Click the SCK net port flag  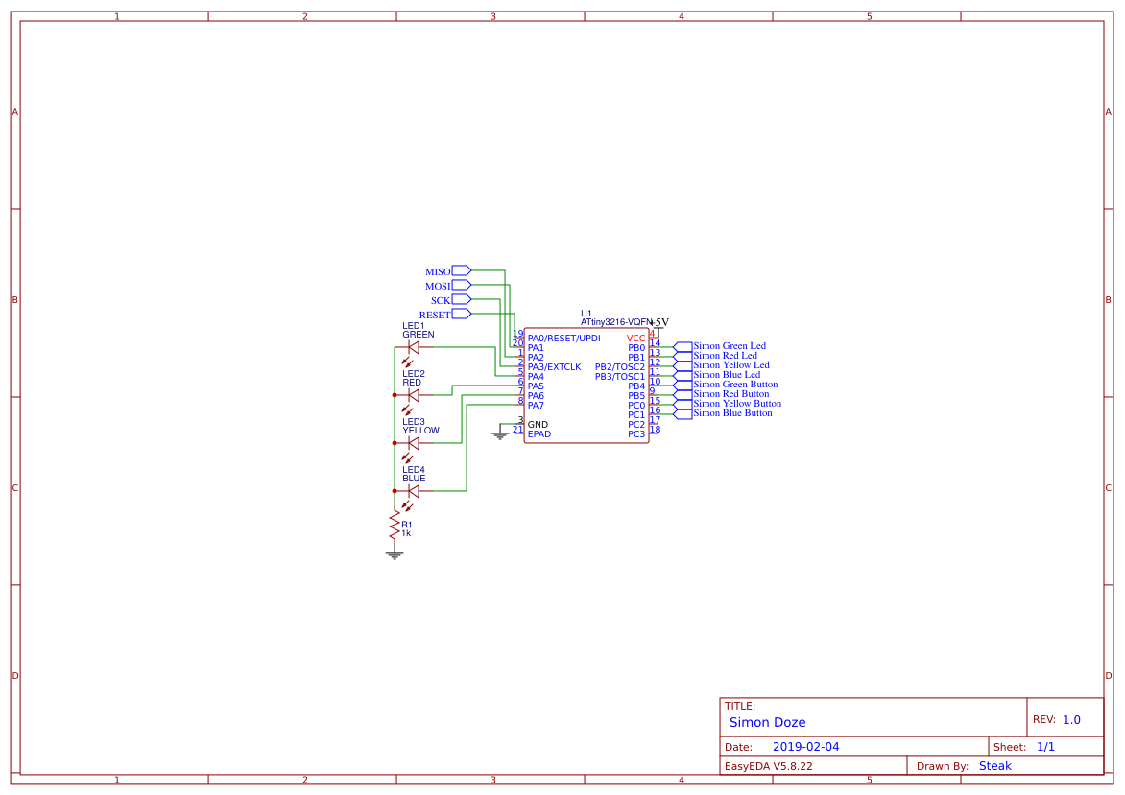tap(461, 299)
